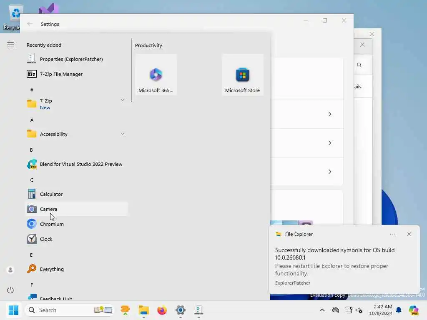Click the 'A' letter header in the app list

[32, 120]
